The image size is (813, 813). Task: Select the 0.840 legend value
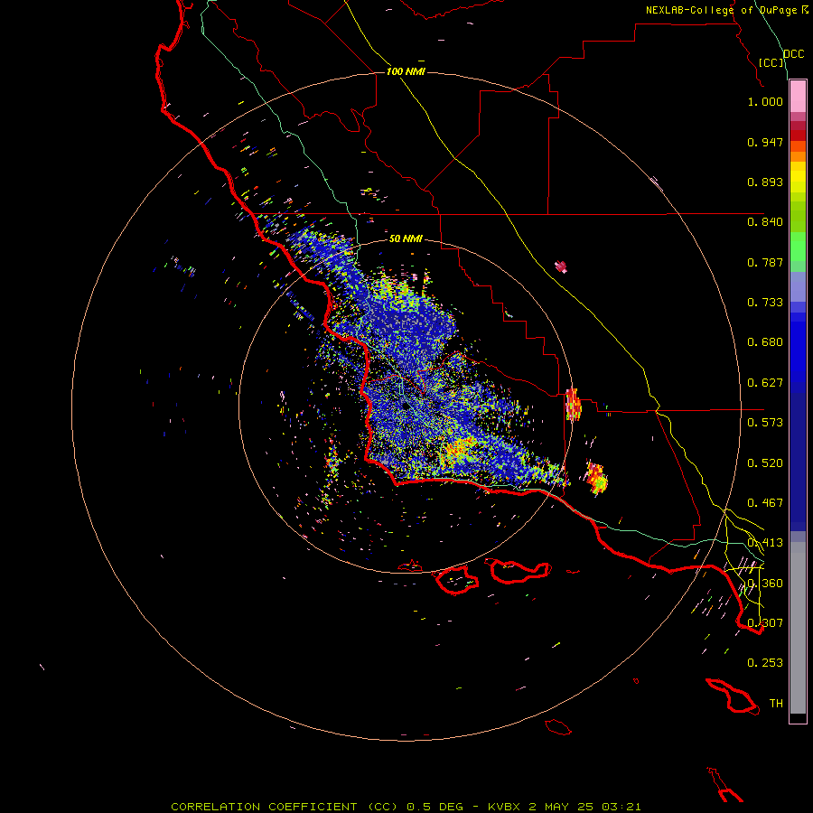coord(765,222)
